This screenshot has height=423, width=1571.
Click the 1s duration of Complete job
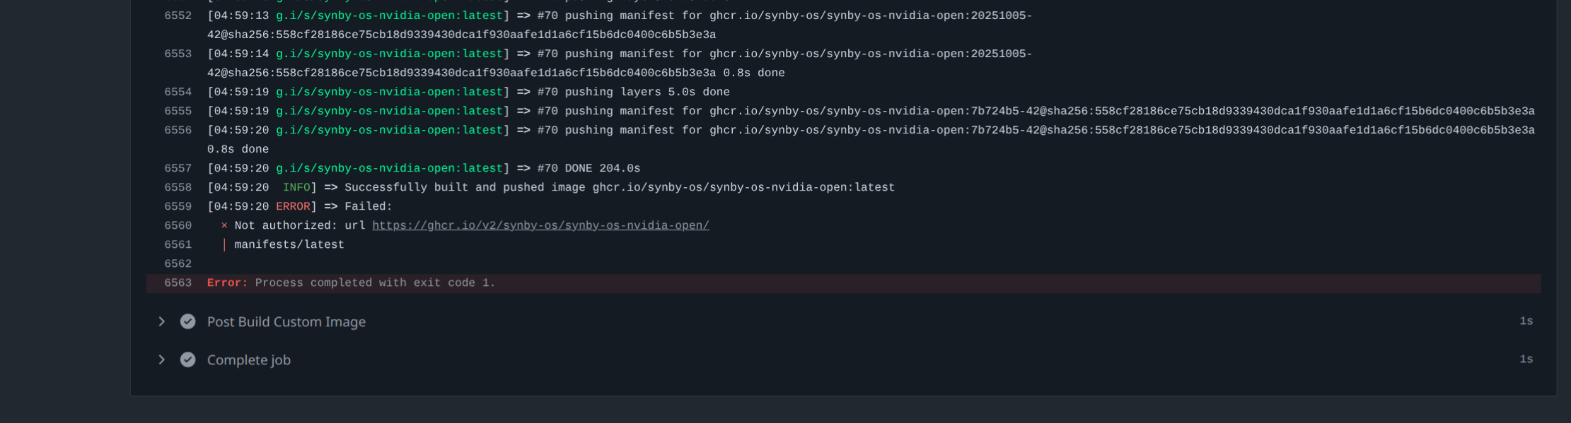coord(1526,359)
